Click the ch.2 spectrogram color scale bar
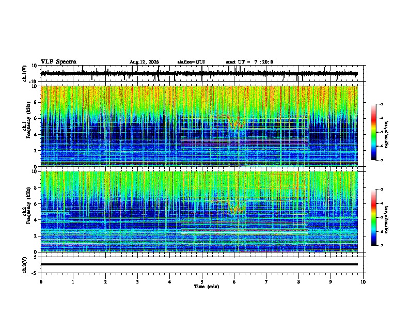Viewport: 409px width, 316px height. (x=374, y=217)
